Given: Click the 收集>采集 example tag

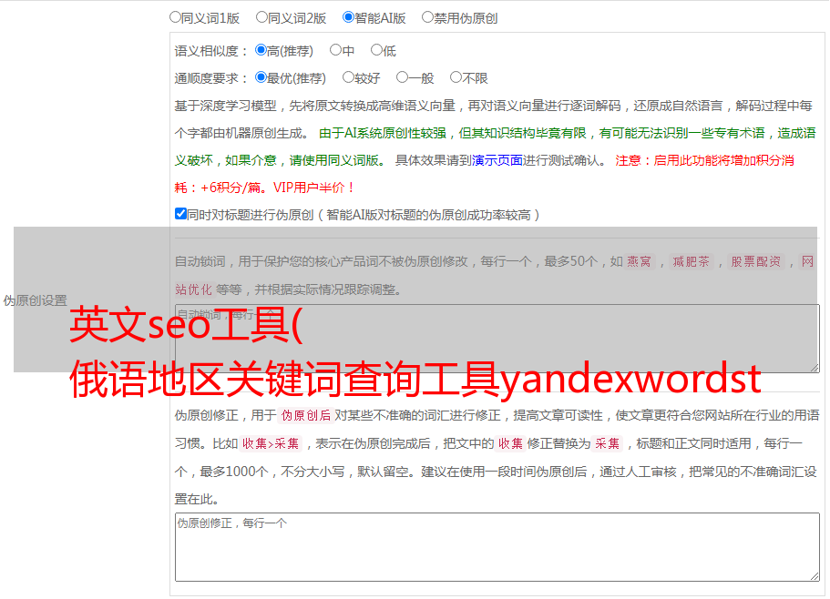Looking at the screenshot, I should (x=271, y=443).
